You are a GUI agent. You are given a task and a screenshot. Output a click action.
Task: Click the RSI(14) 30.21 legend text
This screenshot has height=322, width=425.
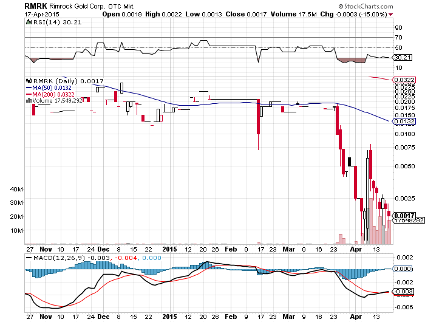(x=57, y=22)
